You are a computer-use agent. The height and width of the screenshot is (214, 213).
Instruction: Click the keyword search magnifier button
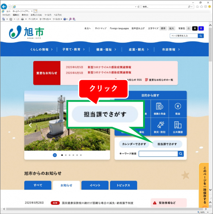[181, 154]
